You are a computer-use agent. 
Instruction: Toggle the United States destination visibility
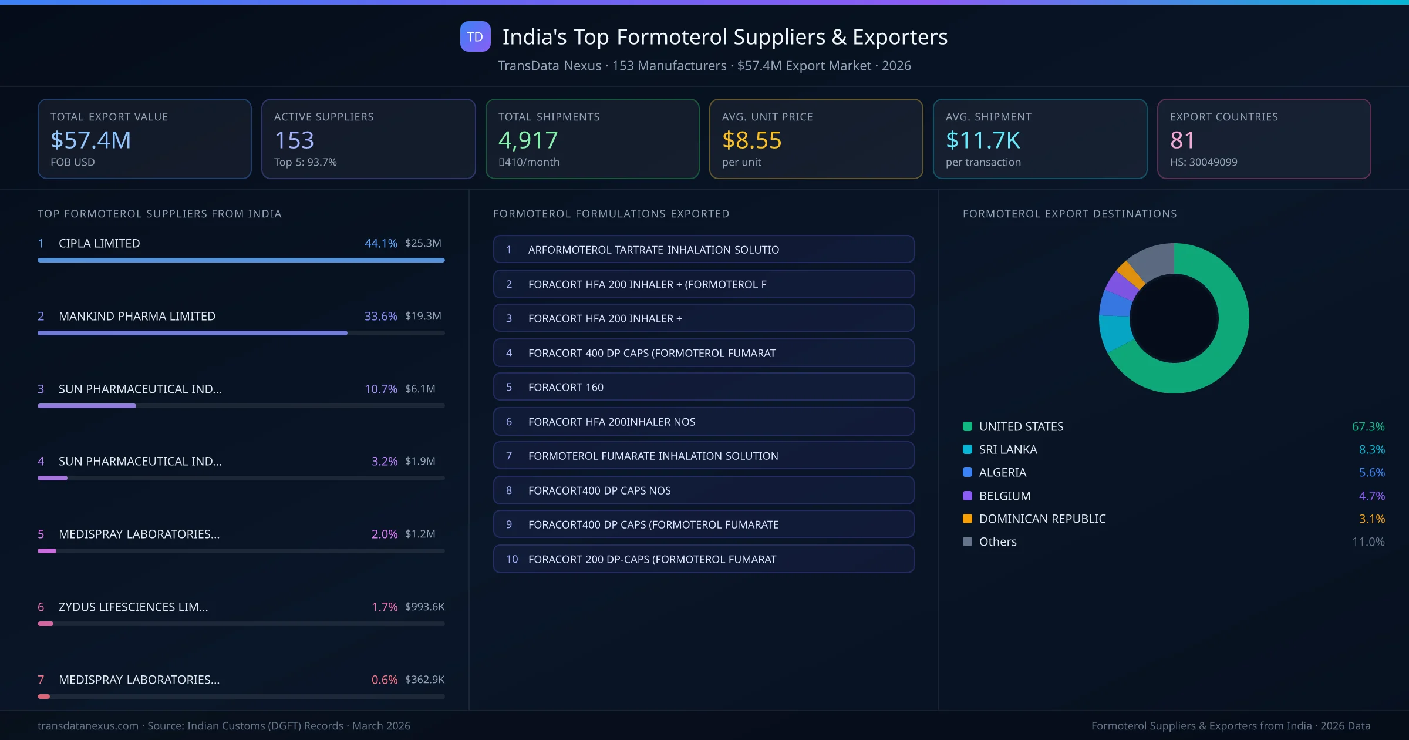tap(1020, 426)
